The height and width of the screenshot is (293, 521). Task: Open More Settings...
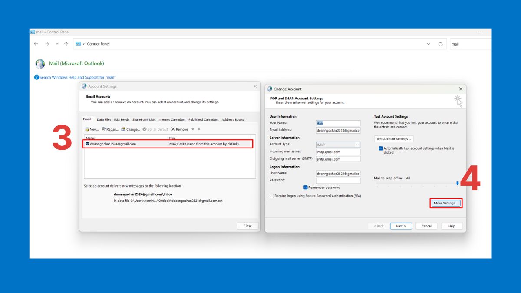pos(446,203)
